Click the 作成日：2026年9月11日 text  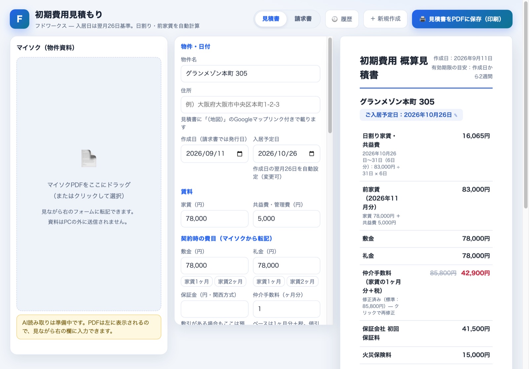coord(463,58)
